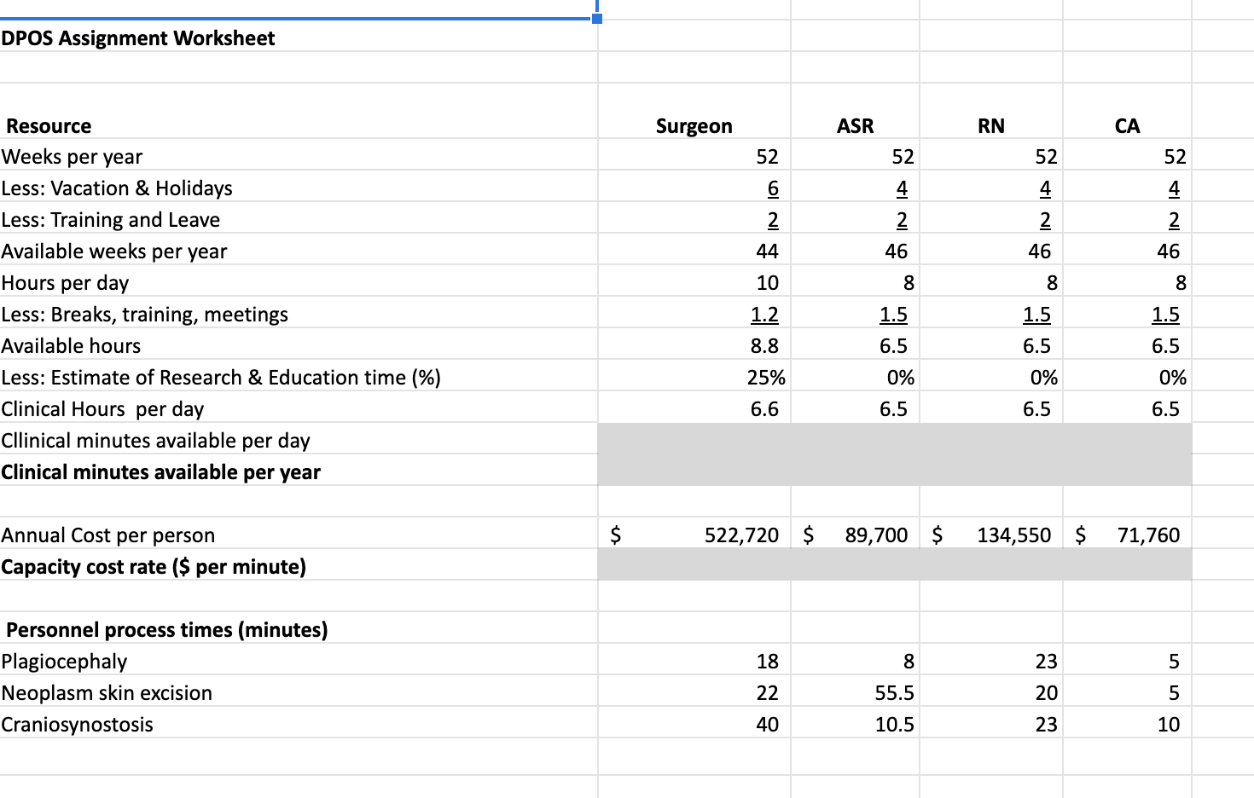Viewport: 1254px width, 798px height.
Task: Click the Personnel process times header cell
Action: 162,629
